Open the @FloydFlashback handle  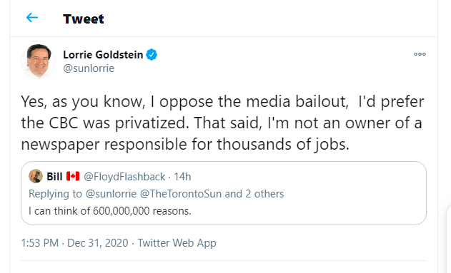pyautogui.click(x=124, y=177)
